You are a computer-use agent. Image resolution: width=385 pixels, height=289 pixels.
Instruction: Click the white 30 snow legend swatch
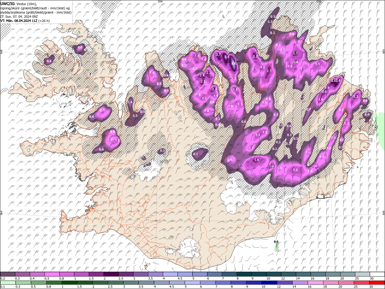coord(377,274)
